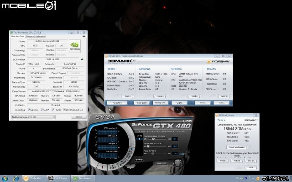The width and height of the screenshot is (292, 182).
Task: Click Submit Your Results in score window
Action: (x=237, y=147)
